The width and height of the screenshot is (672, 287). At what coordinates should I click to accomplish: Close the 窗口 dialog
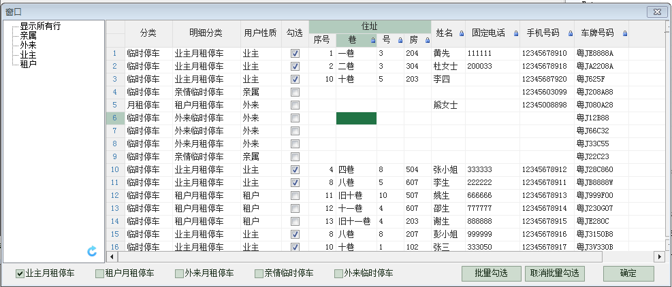coord(656,12)
